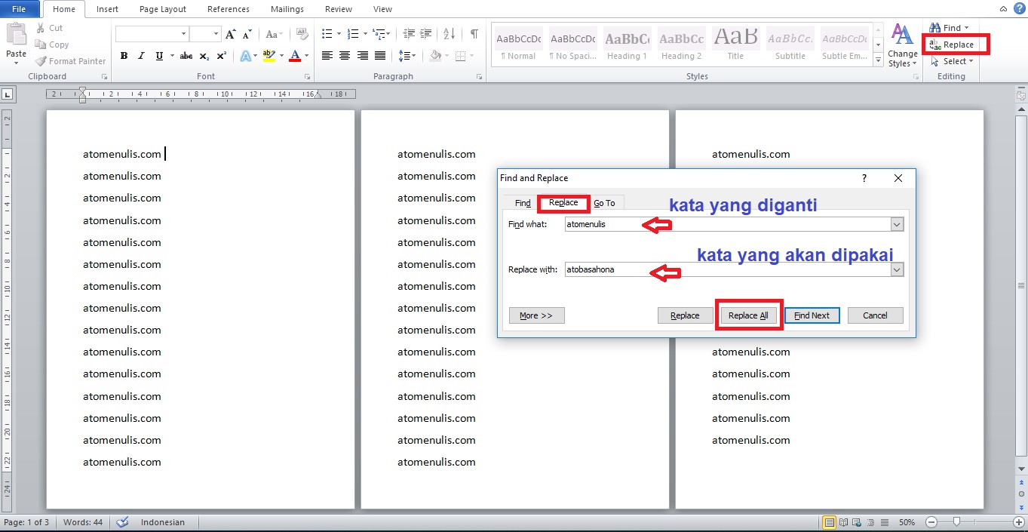
Task: Click the Replace All button
Action: coord(748,315)
